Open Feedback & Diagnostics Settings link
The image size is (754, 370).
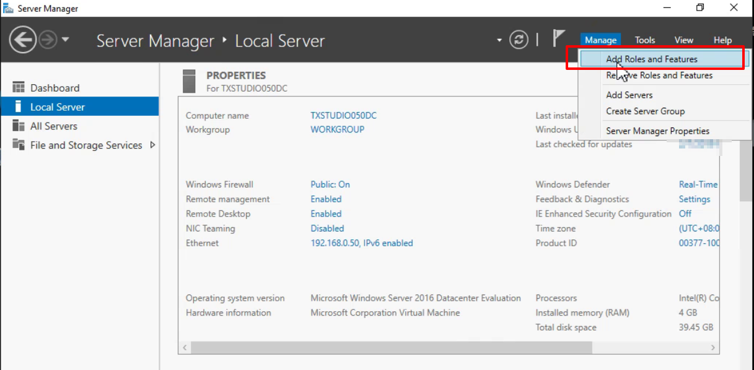pos(695,199)
